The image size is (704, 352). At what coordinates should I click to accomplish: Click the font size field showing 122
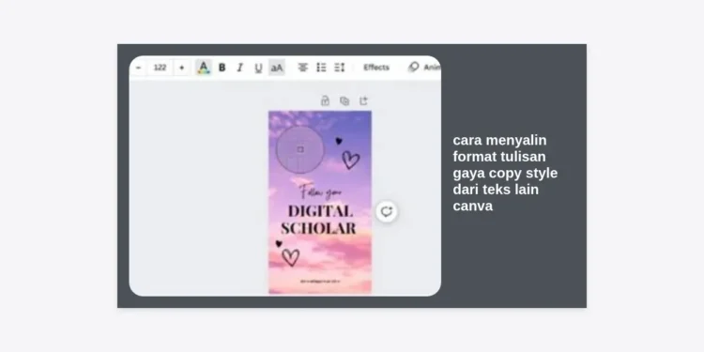point(160,68)
